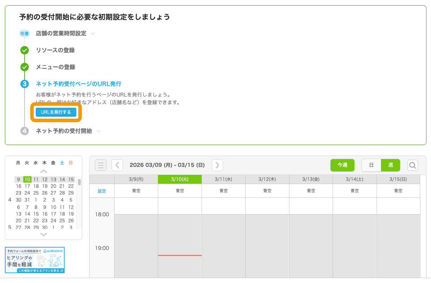Select the 3/12(木) column header

[x=267, y=179]
